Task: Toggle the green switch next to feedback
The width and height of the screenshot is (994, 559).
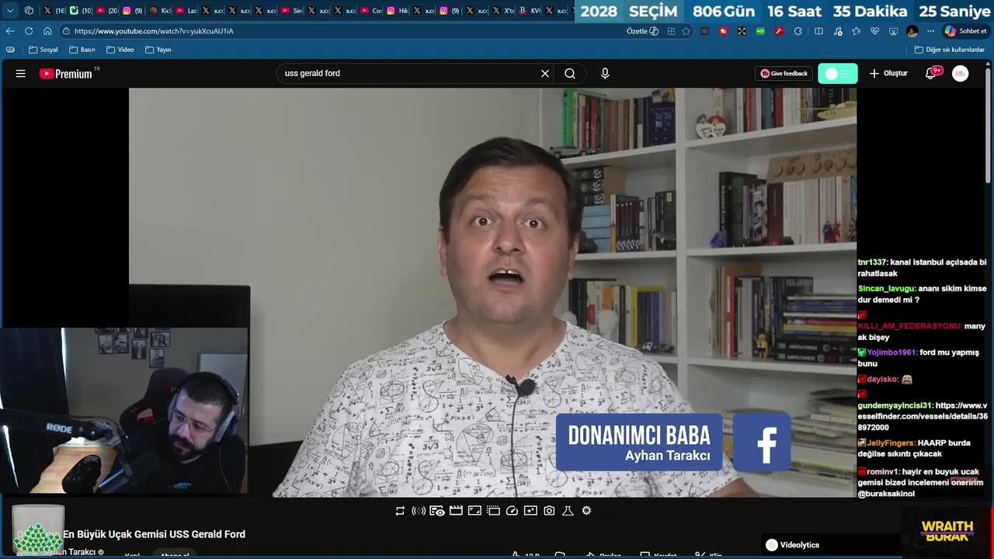Action: tap(838, 74)
